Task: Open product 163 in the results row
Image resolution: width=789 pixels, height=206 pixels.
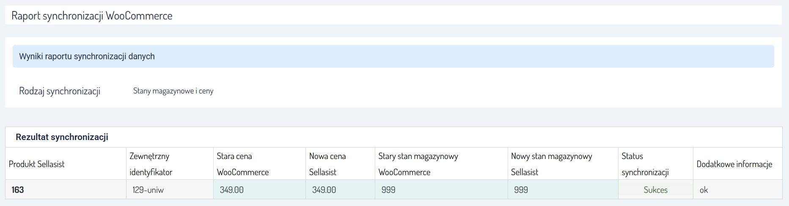Action: pos(18,190)
